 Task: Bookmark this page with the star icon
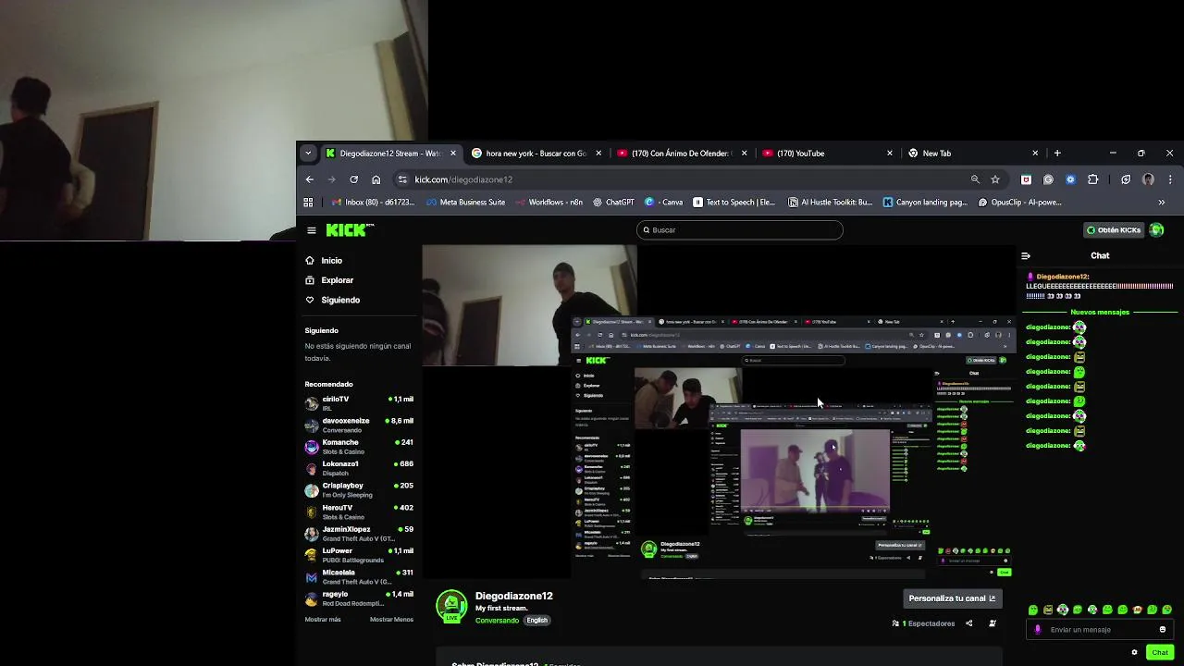click(995, 179)
